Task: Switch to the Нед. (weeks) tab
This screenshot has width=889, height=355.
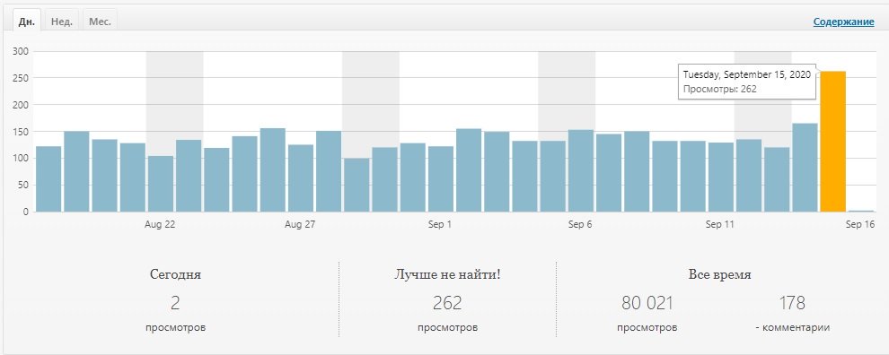Action: [x=61, y=22]
